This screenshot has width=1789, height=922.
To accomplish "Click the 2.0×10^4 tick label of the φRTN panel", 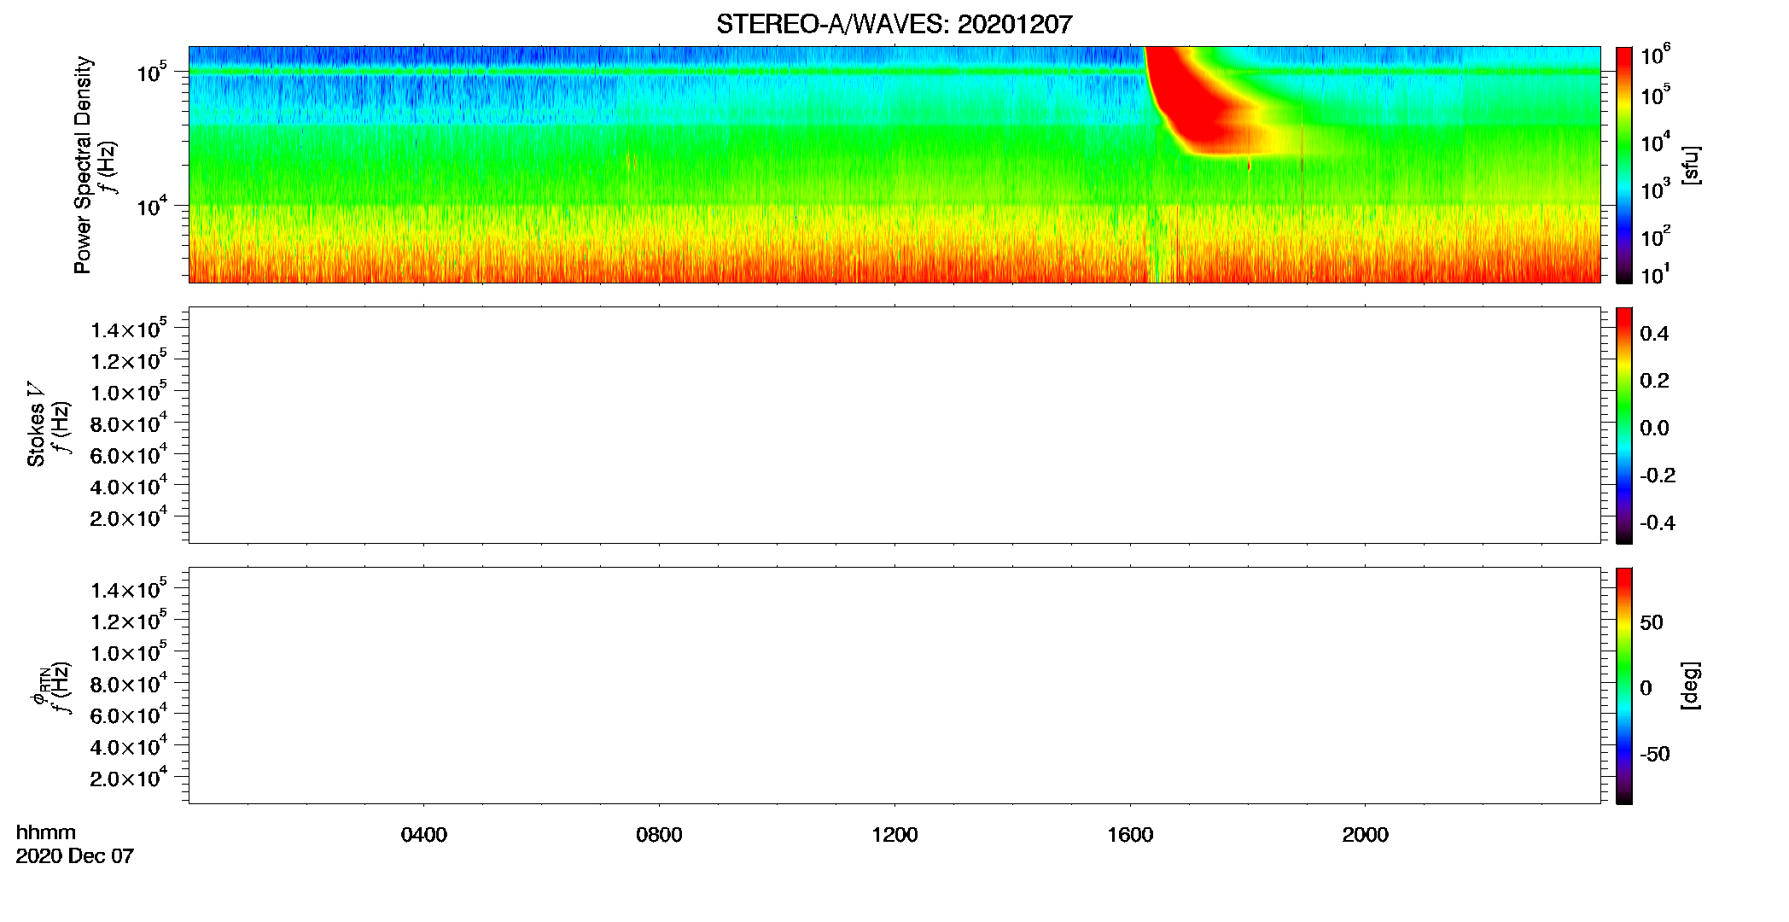I will 129,777.
